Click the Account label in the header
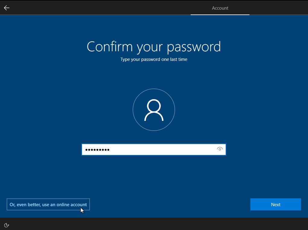308x230 pixels. click(220, 8)
